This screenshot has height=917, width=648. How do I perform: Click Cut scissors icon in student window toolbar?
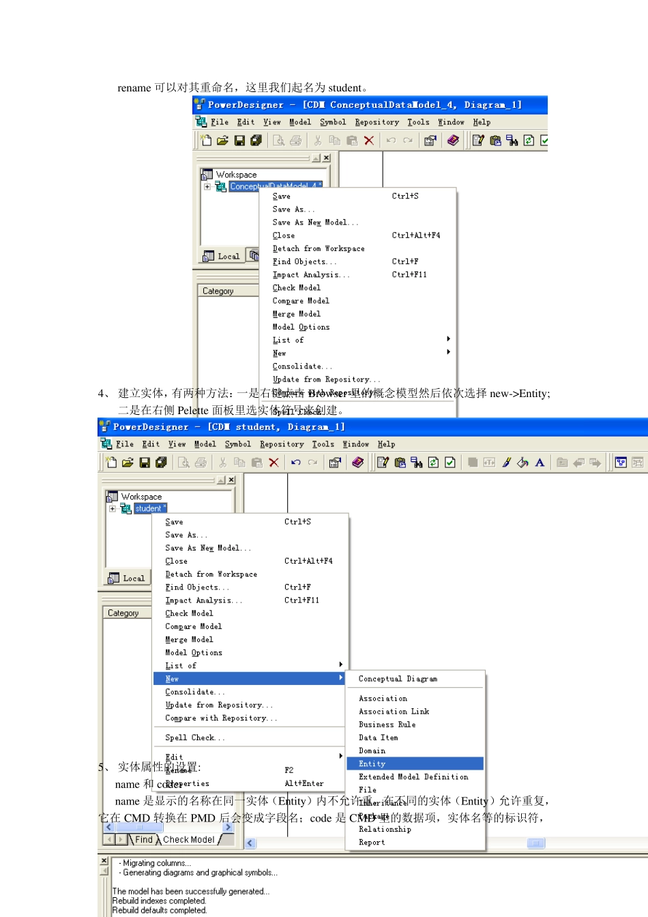[x=222, y=463]
